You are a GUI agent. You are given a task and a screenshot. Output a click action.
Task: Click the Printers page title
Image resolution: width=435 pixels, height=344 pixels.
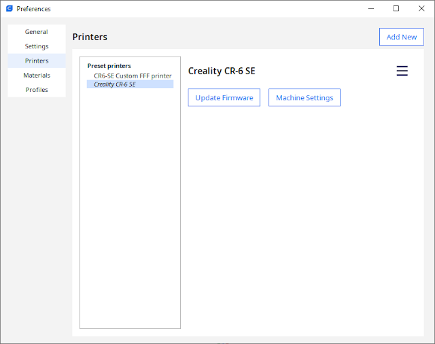pos(90,37)
